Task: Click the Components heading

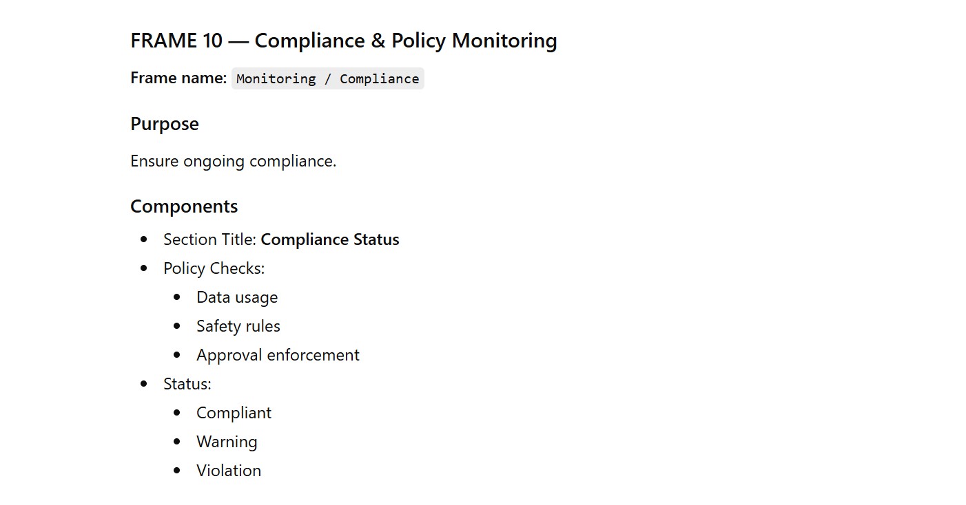Action: click(184, 206)
